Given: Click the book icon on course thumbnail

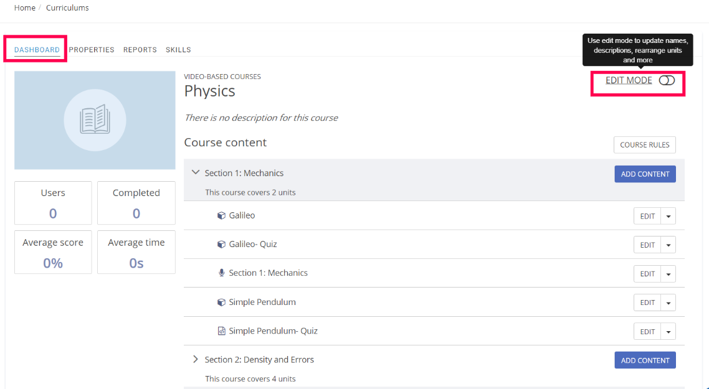Looking at the screenshot, I should tap(95, 120).
